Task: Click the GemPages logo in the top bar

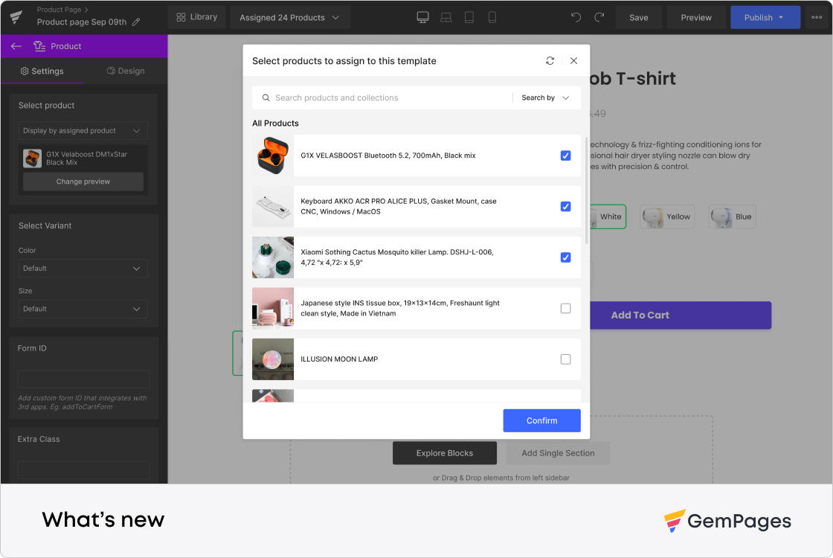Action: (16, 17)
